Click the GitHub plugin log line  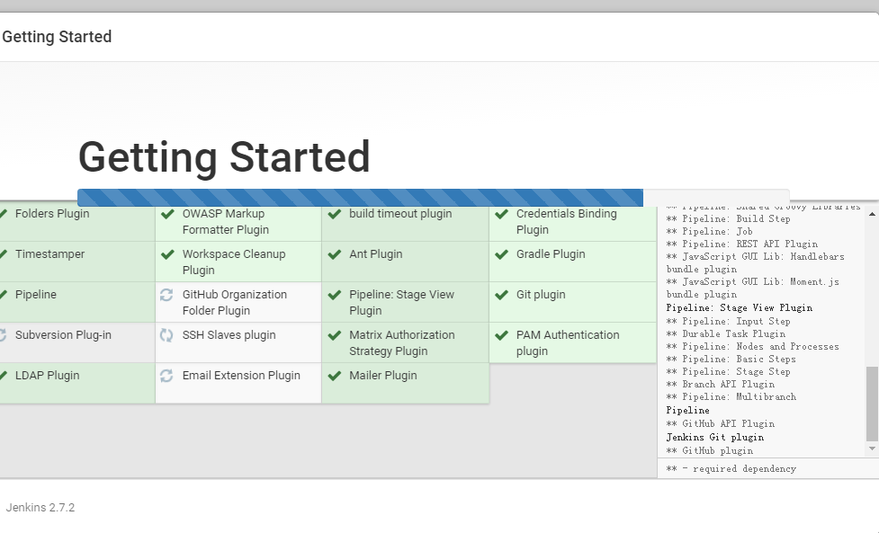point(710,450)
